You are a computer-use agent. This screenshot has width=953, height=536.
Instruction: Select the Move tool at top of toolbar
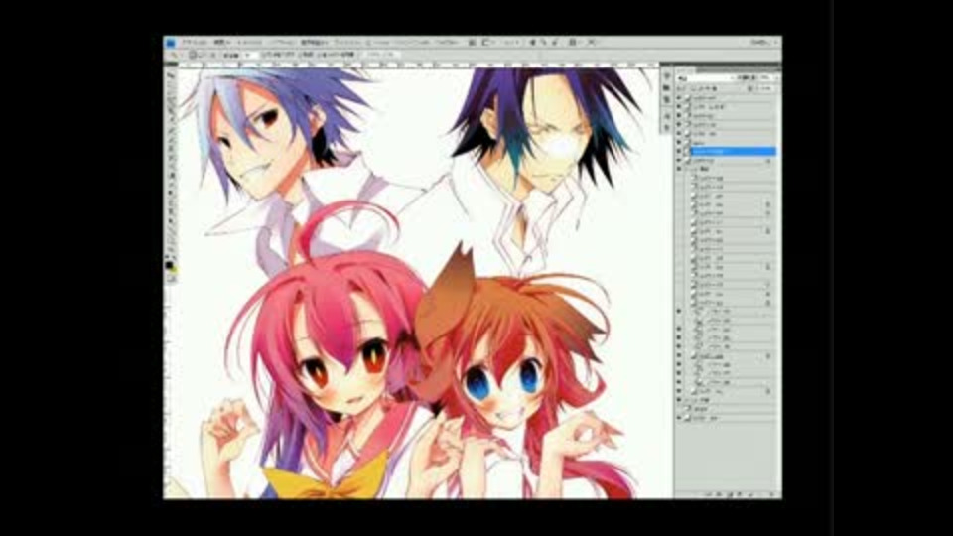click(x=170, y=74)
